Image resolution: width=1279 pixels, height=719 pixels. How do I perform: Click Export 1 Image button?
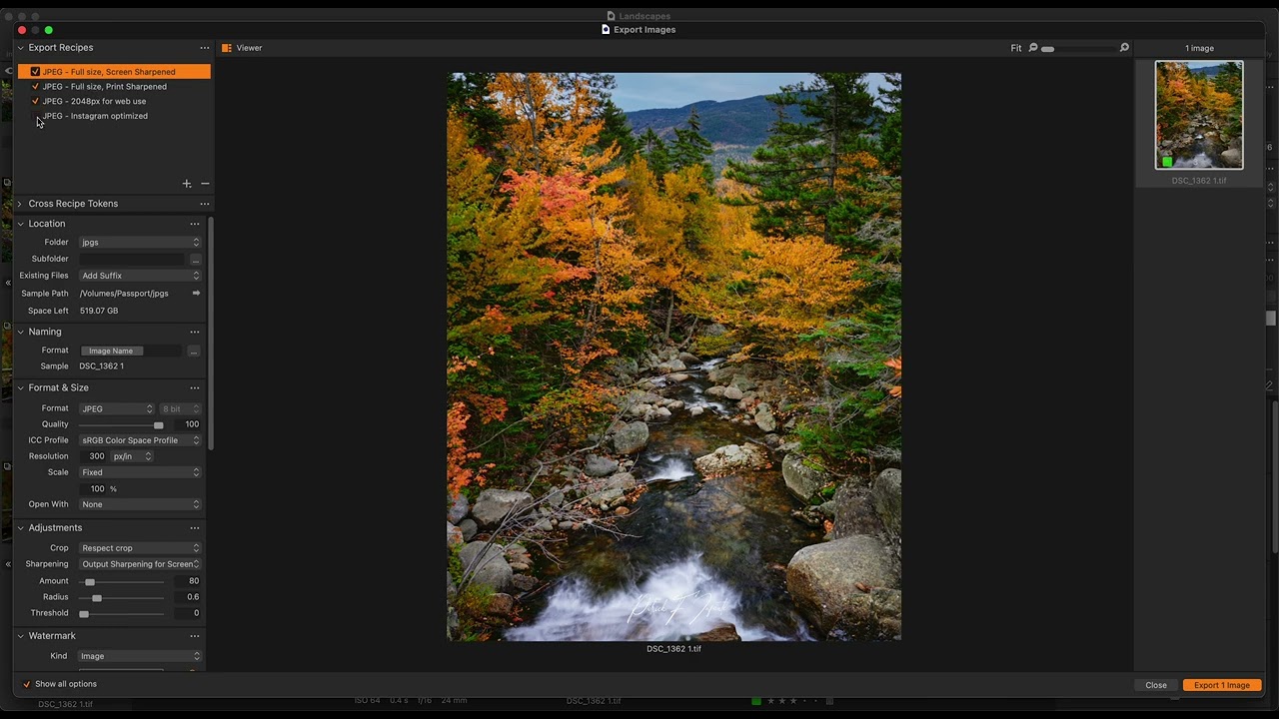(x=1222, y=685)
